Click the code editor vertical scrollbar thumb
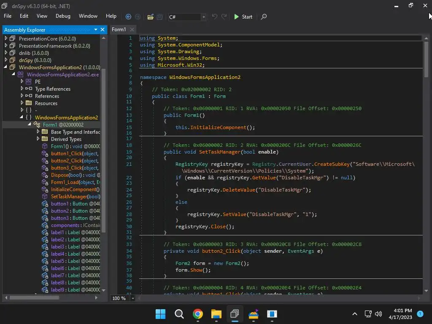The height and width of the screenshot is (324, 432). [426, 59]
